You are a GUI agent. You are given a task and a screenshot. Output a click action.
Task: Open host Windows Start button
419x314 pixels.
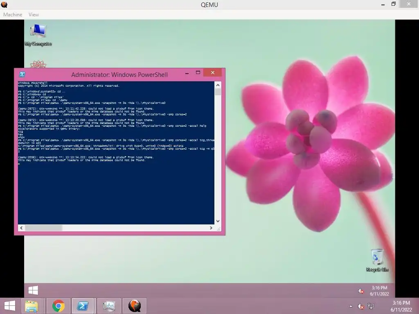(10, 306)
